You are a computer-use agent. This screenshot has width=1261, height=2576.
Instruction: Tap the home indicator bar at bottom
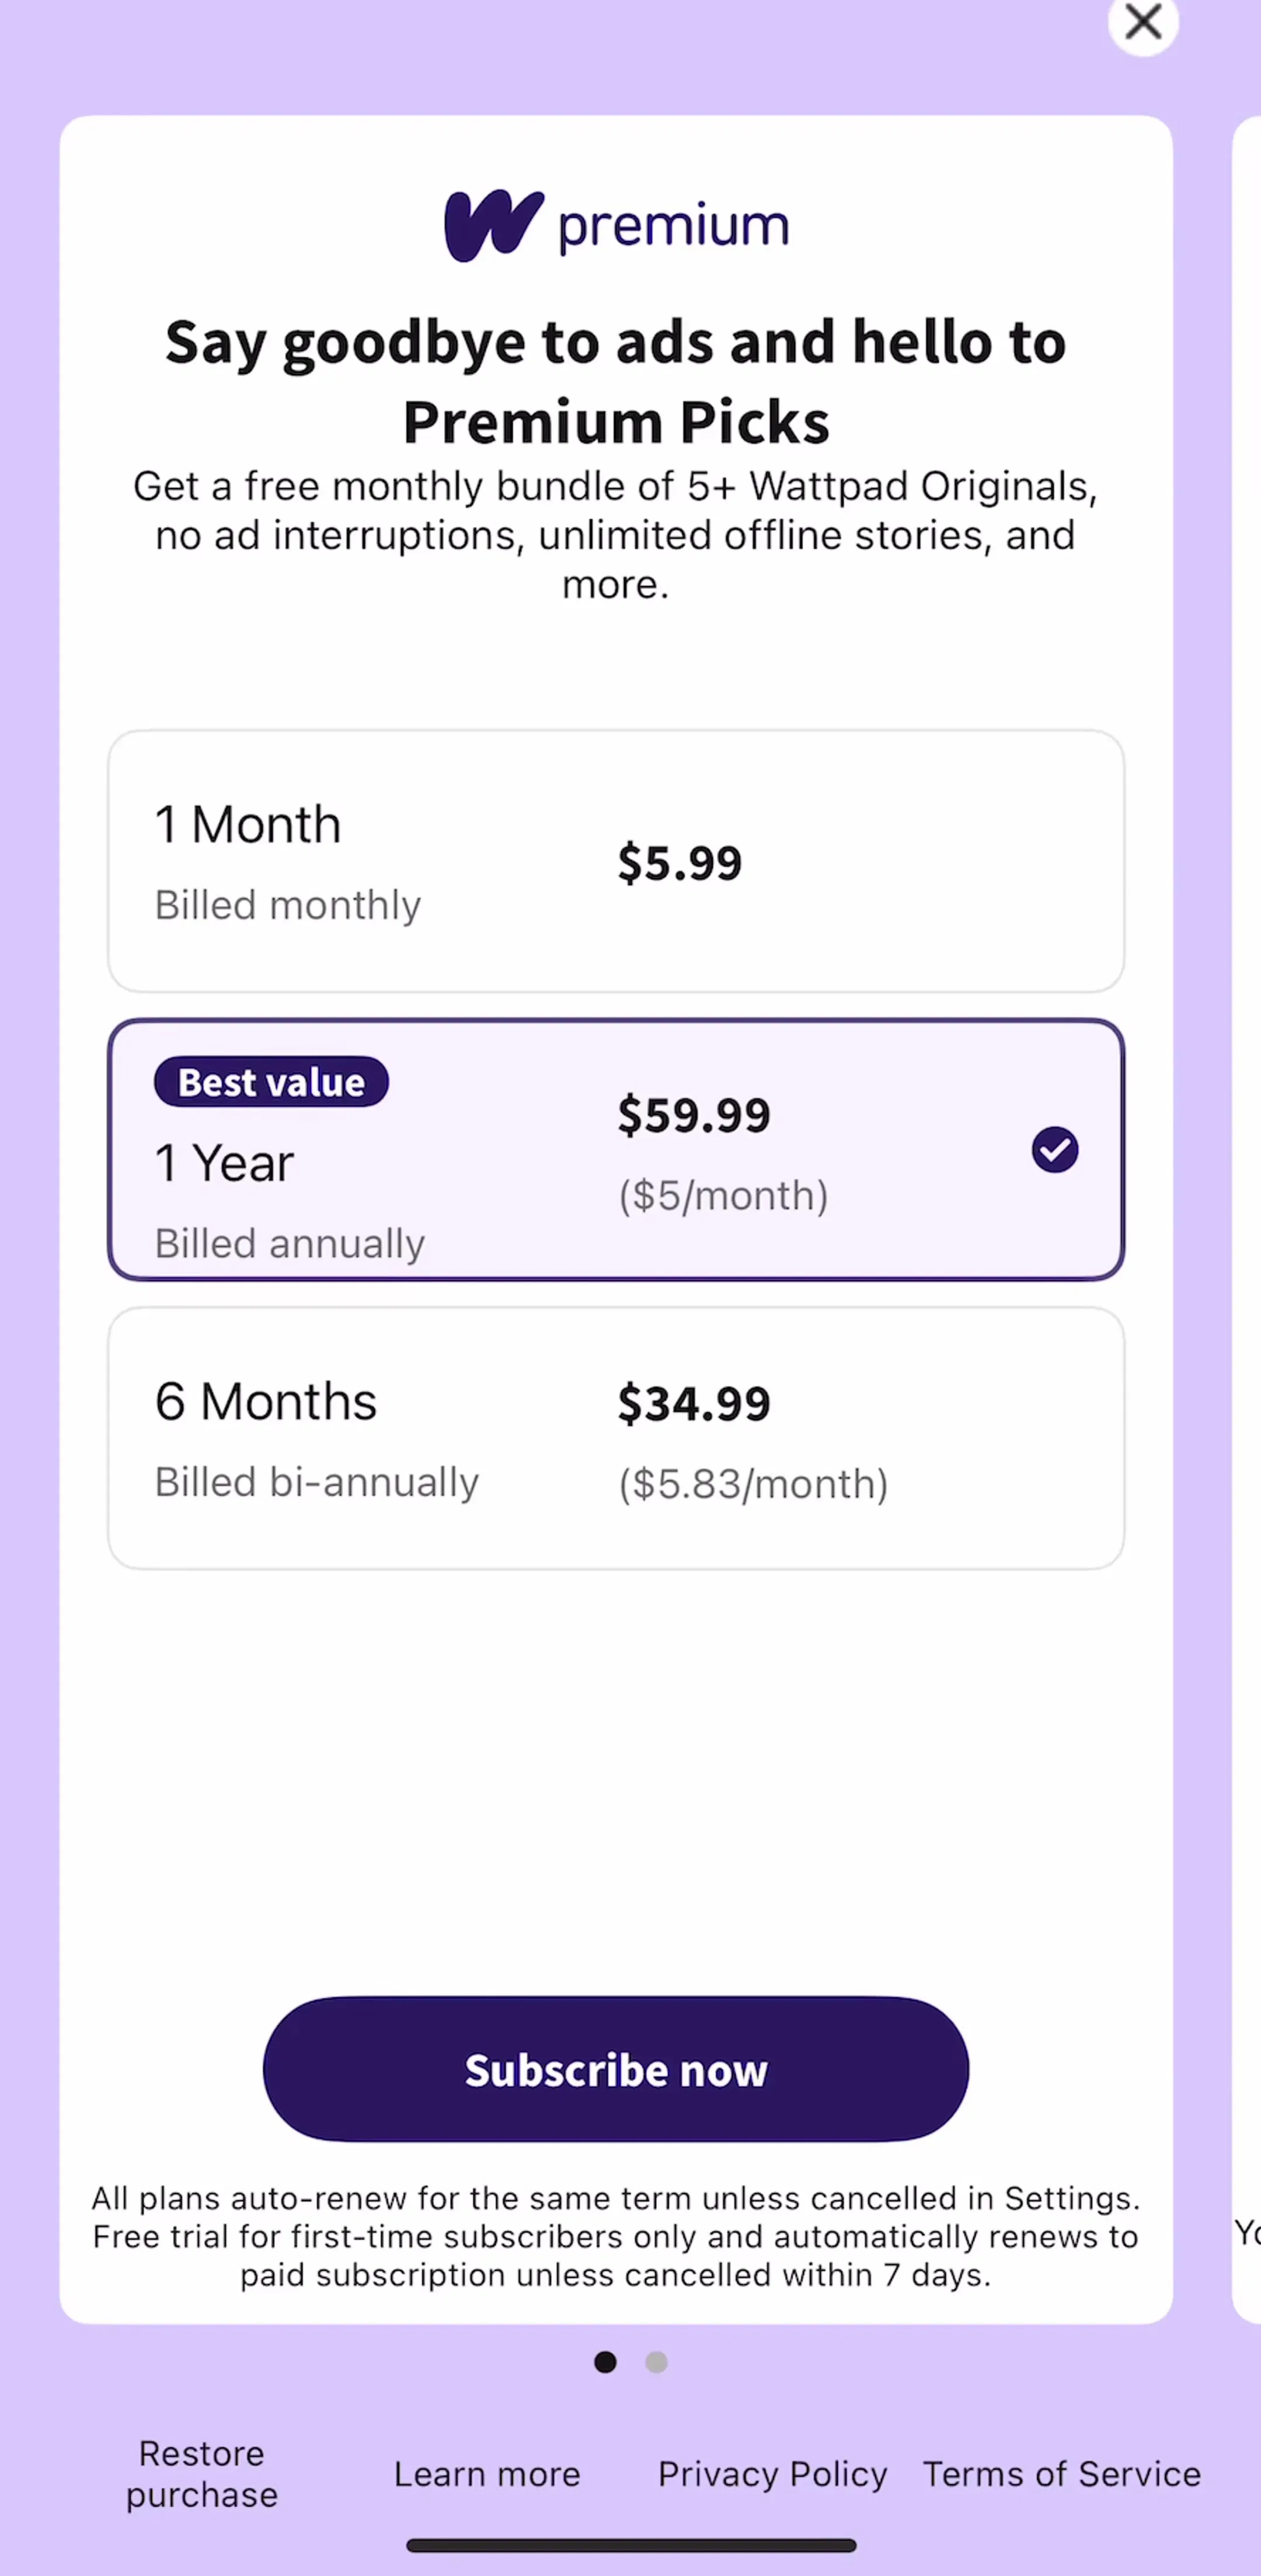631,2545
